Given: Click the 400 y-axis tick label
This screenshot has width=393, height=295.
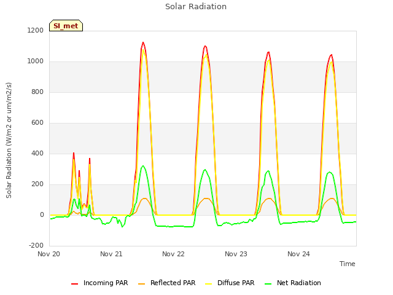Looking at the screenshot, I should (37, 154).
